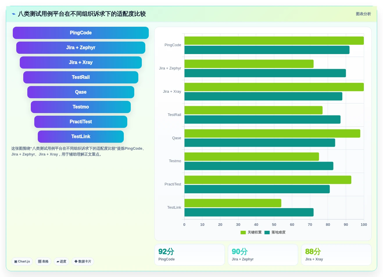This screenshot has height=277, width=383.
Task: Click PingCode teal 落地难度 bar
Action: point(267,50)
